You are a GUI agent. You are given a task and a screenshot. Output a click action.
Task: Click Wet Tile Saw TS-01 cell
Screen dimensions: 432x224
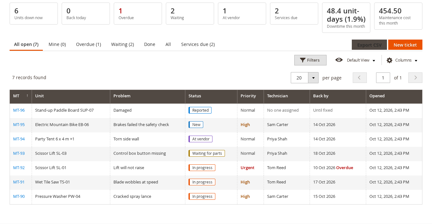pos(71,182)
